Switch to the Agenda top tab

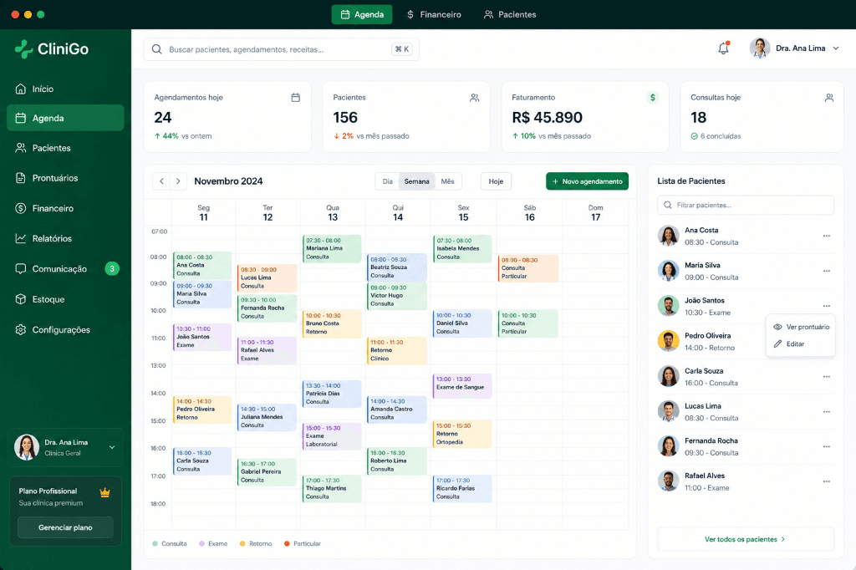point(362,15)
